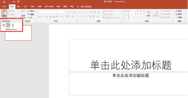Open Paste Special (选择性粘贴) menu entry

12,29
